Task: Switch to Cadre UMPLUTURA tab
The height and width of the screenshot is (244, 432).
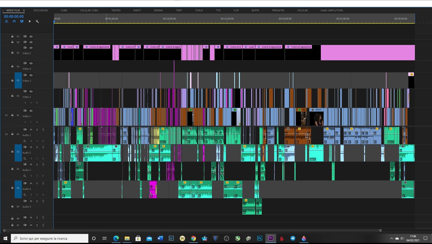Action: 332,10
